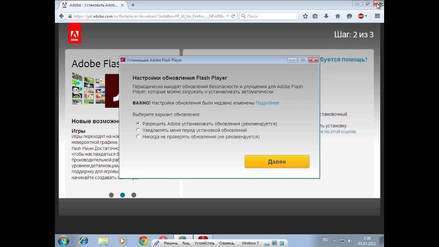
Task: Click the Adobe logo on the page
Action: pyautogui.click(x=75, y=33)
